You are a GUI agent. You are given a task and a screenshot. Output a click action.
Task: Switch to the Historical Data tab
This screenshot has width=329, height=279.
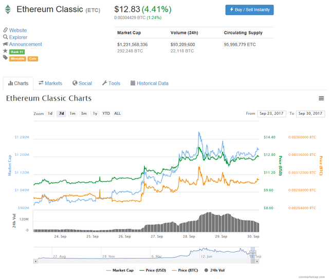coord(150,83)
